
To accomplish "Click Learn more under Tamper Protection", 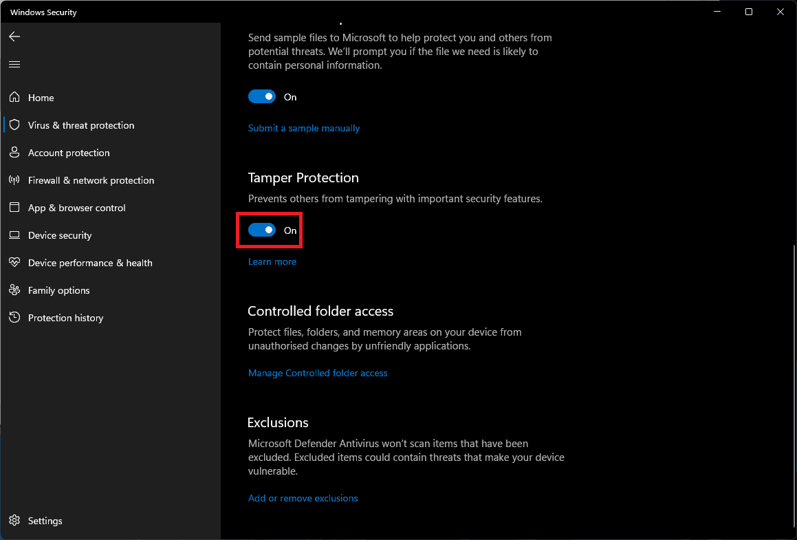I will pyautogui.click(x=272, y=261).
